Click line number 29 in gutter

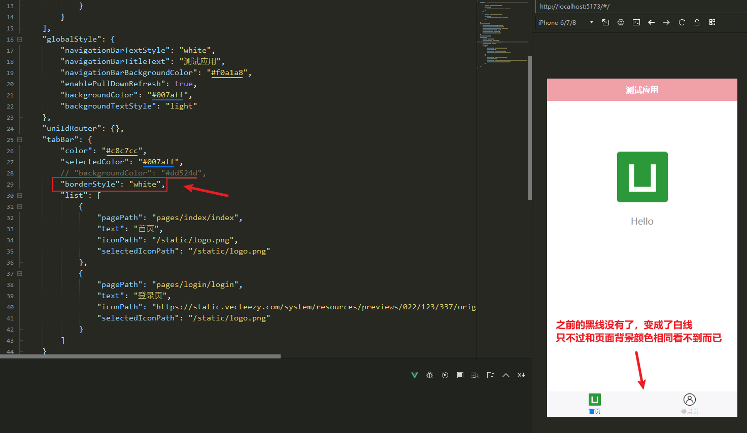click(x=10, y=185)
